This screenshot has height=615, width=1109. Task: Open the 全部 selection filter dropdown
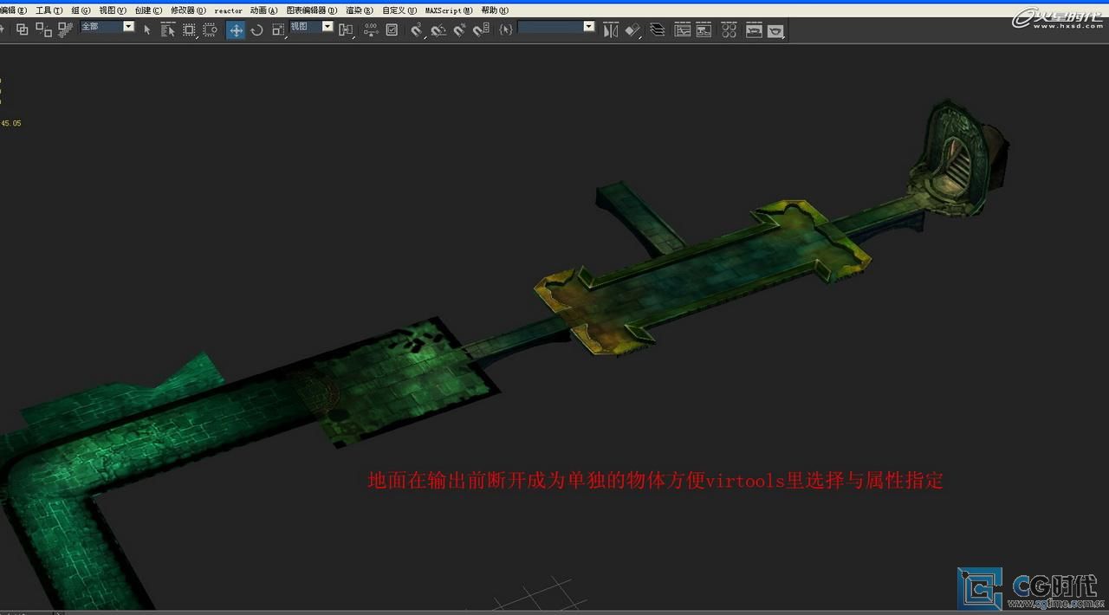click(x=107, y=26)
